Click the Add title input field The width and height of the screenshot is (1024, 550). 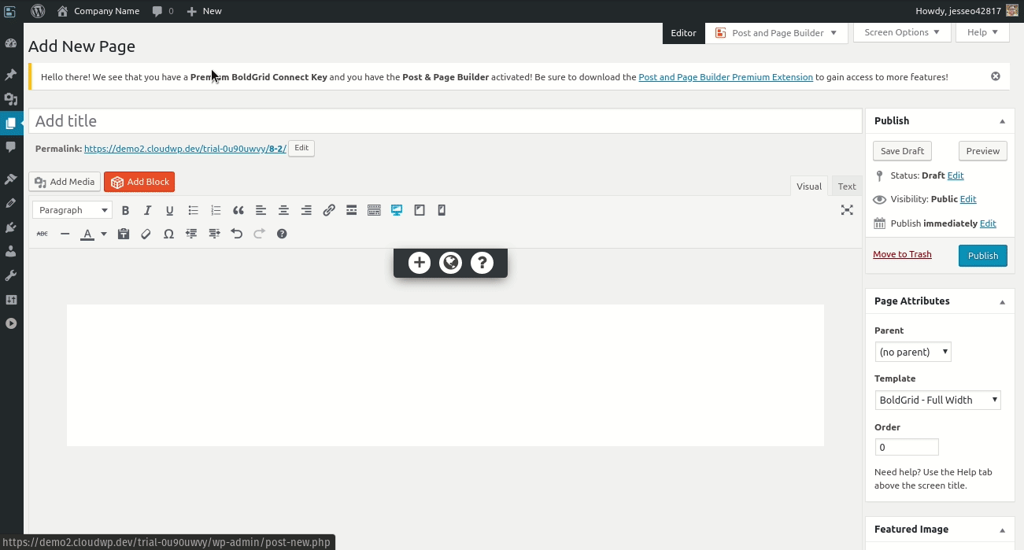(445, 121)
